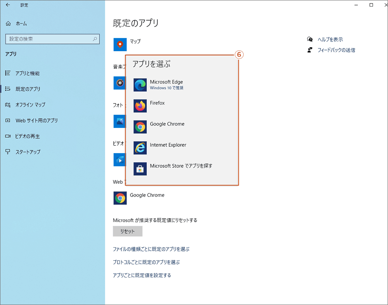Click the 設定の検索 search box

52,39
